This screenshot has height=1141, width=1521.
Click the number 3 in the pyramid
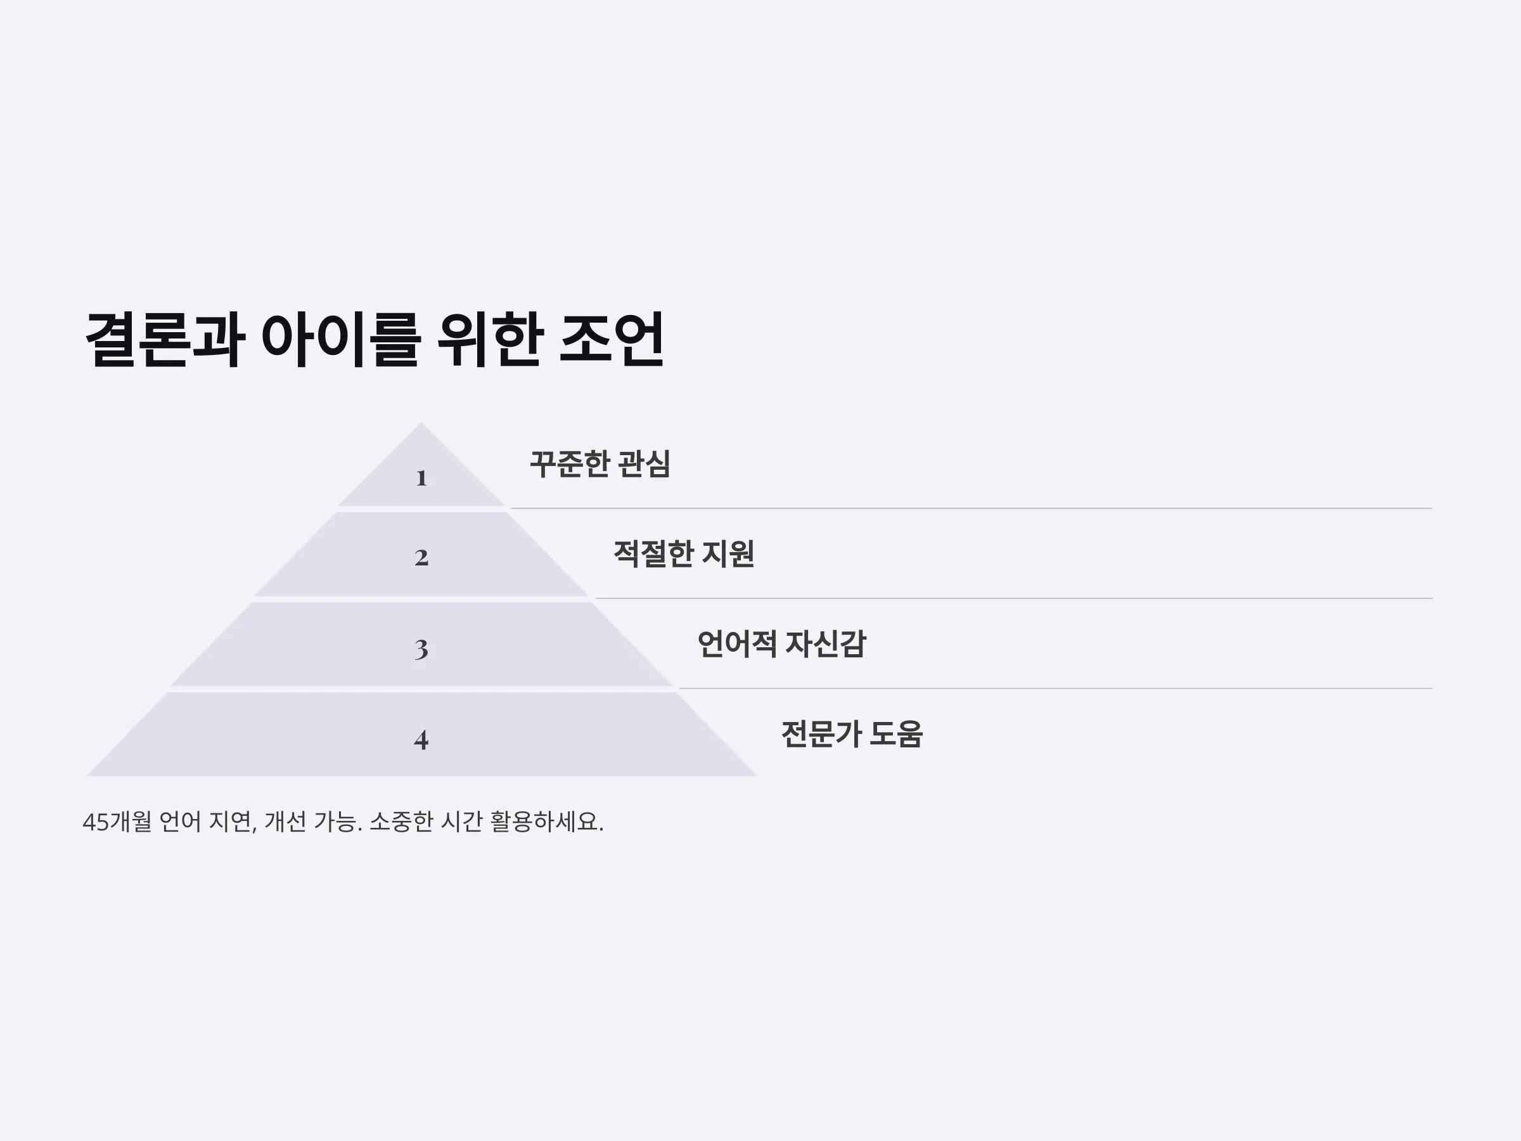pos(421,648)
